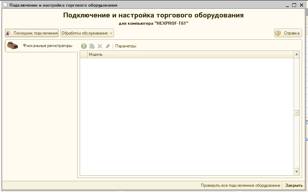Click Проверить все подключенное оборудование
This screenshot has height=192, width=308.
tap(240, 185)
